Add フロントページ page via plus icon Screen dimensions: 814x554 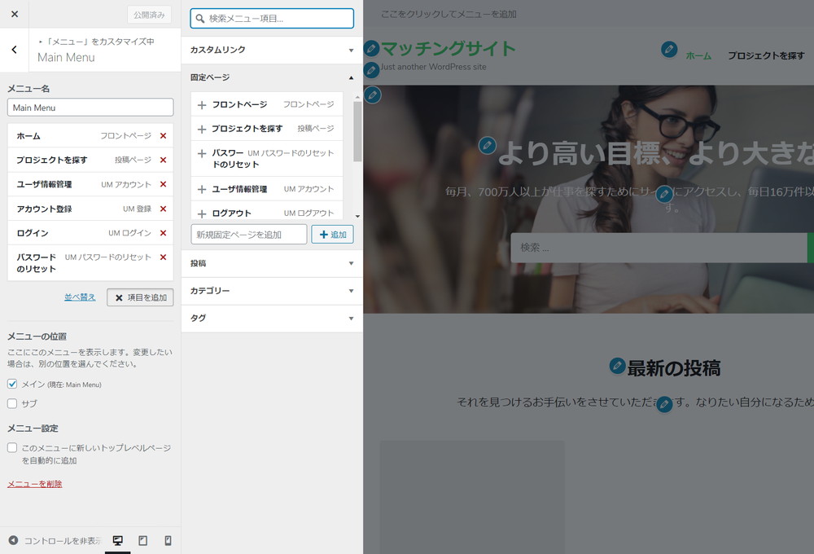point(202,105)
